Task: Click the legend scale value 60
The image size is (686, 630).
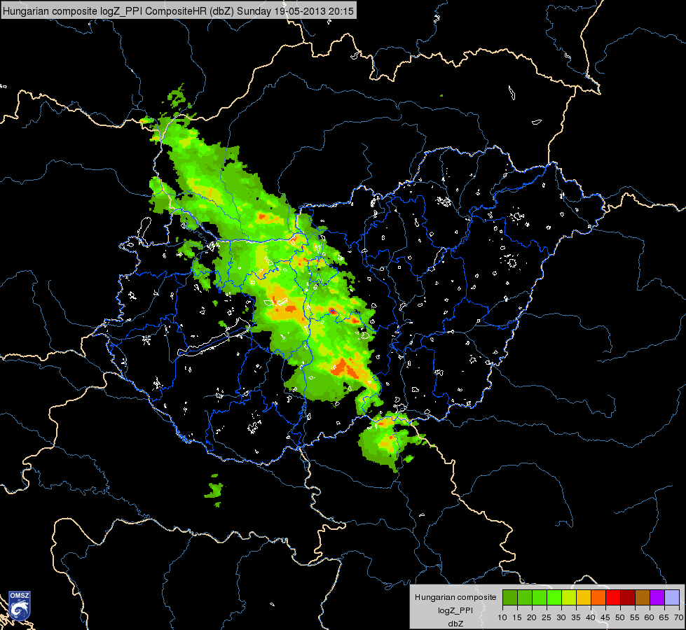Action: point(650,617)
